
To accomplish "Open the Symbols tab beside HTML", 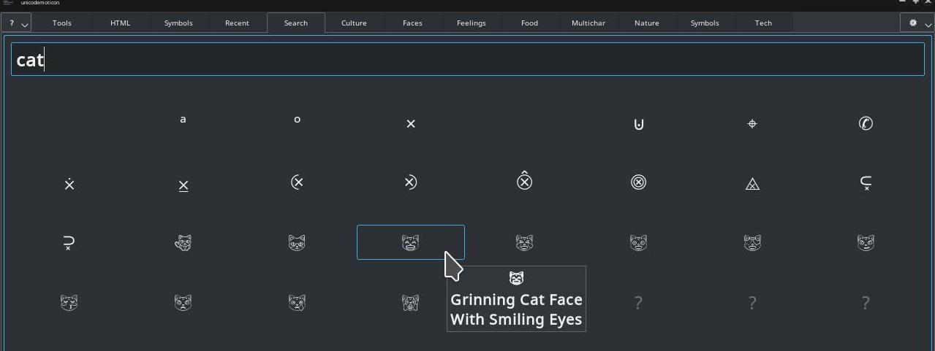I will [178, 23].
